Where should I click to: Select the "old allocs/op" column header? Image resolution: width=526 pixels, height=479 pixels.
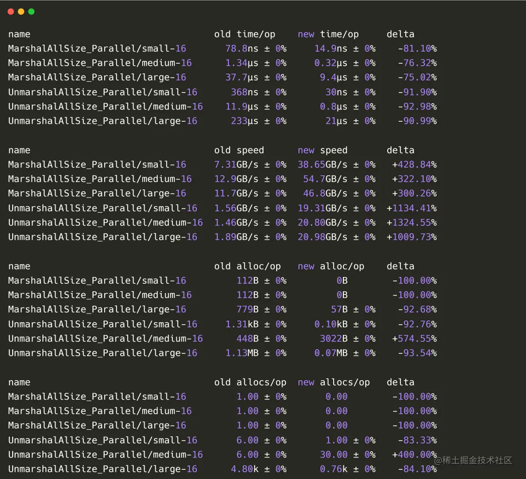[x=250, y=382]
